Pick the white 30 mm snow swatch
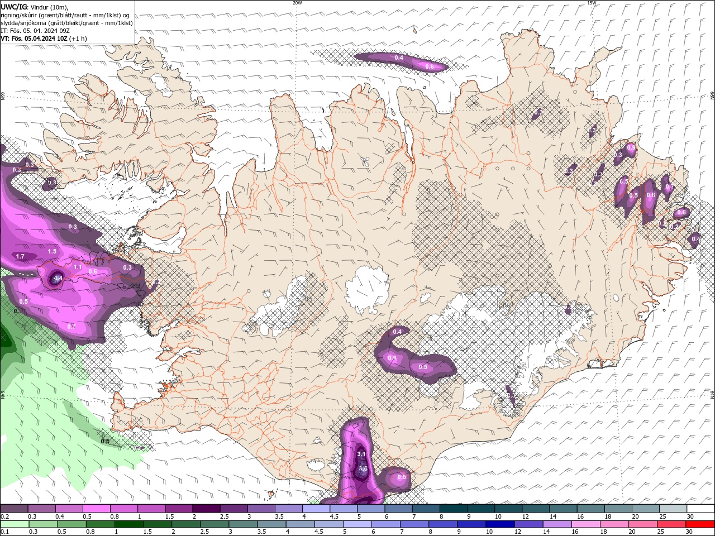715x536 pixels. point(700,509)
